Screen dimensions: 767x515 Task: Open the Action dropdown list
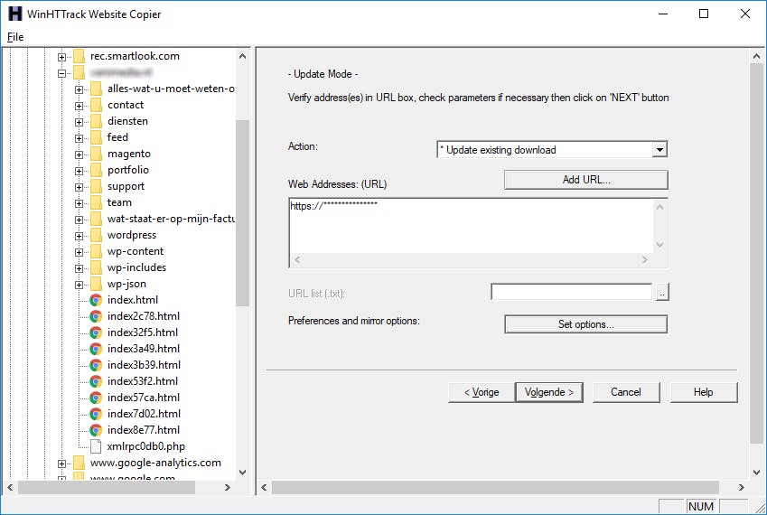(x=659, y=150)
